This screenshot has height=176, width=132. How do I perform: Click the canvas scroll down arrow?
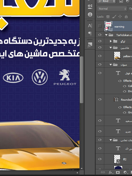coord(82,169)
